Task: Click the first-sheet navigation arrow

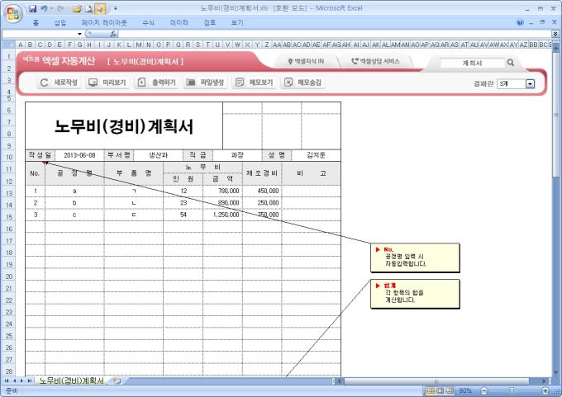Action: pyautogui.click(x=7, y=380)
